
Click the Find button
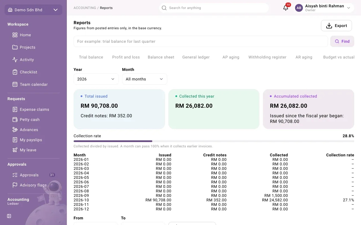[342, 41]
